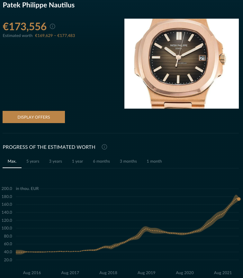Select the Max. time range tab

[12, 161]
